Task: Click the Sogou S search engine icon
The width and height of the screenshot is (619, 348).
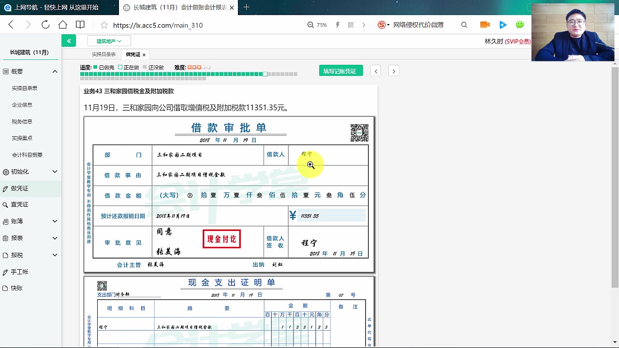Action: [382, 25]
